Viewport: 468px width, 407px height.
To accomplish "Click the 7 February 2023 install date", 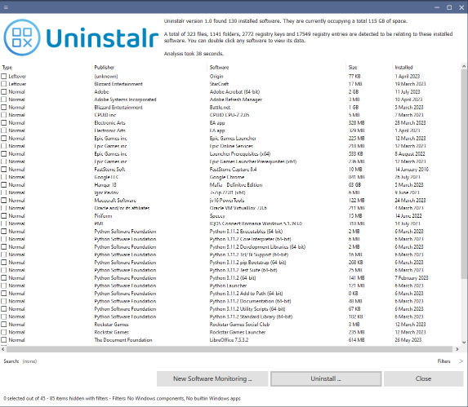I will click(412, 277).
